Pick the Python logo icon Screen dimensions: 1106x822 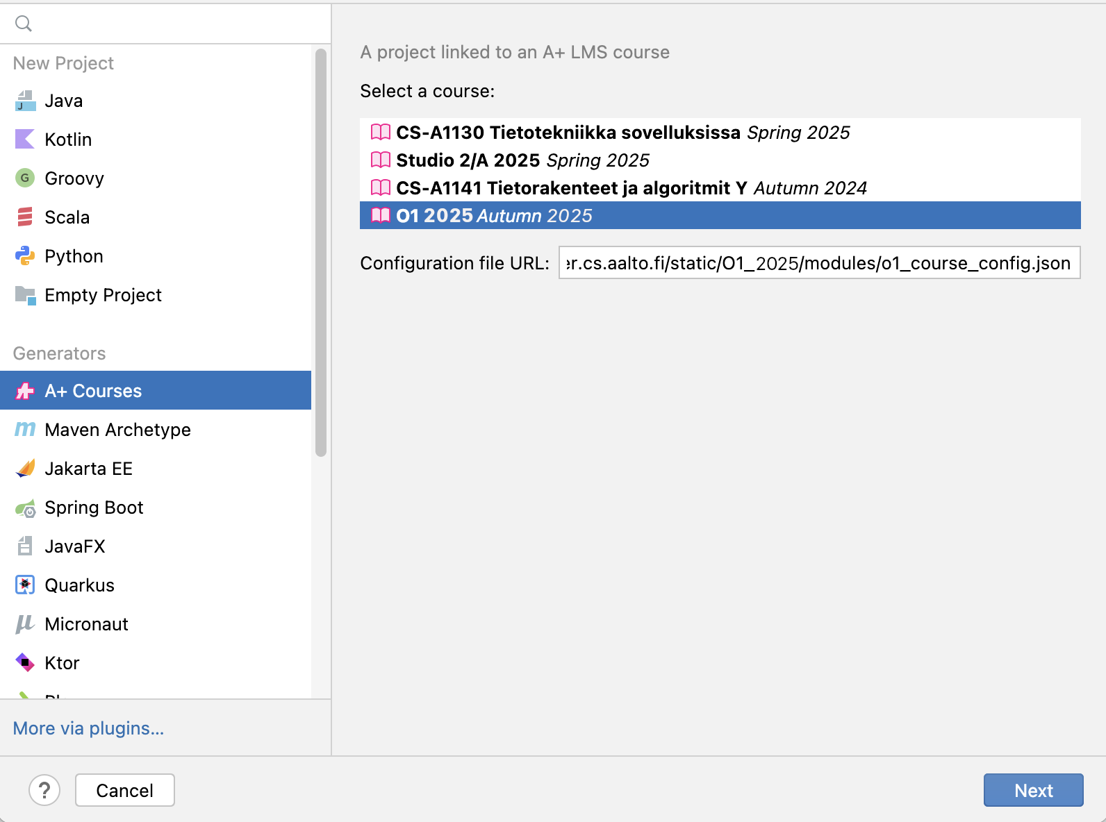click(x=25, y=256)
